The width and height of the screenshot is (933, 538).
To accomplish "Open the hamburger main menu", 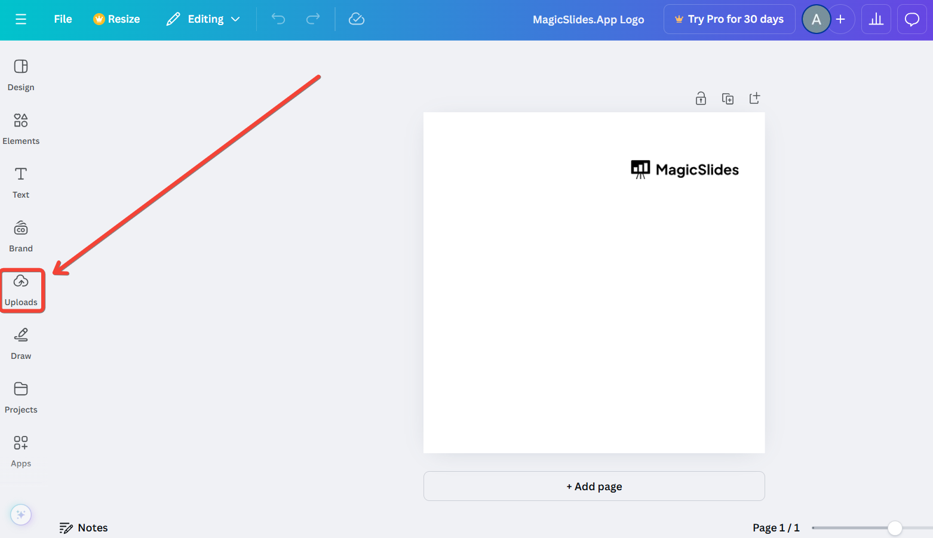I will (x=21, y=19).
